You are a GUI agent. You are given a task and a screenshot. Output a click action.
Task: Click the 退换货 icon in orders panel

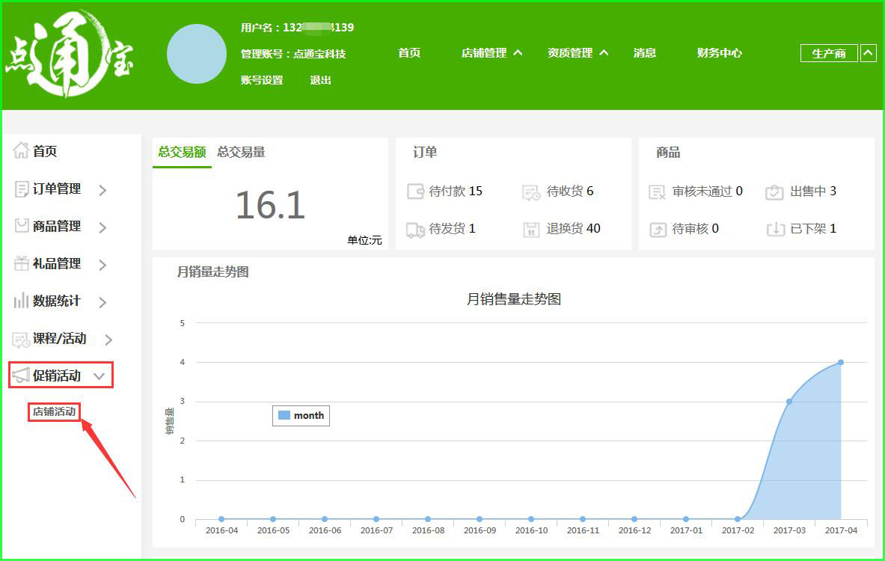click(x=532, y=229)
